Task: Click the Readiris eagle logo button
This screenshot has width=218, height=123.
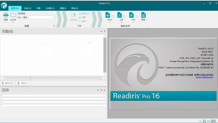Action: click(4, 5)
